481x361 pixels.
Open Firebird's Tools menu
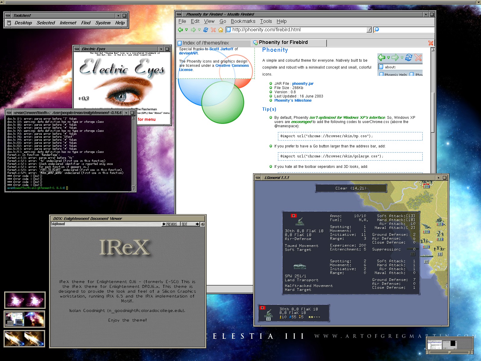tap(266, 21)
